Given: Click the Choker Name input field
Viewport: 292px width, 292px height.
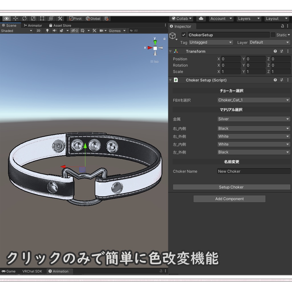Looking at the screenshot, I should point(253,171).
